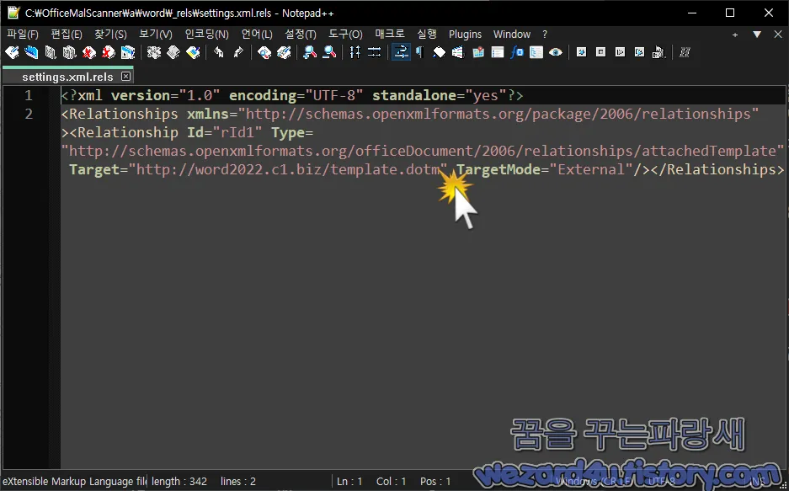Screen dimensions: 789x491
Task: Click 'lines : 2' in status bar
Action: coord(238,482)
